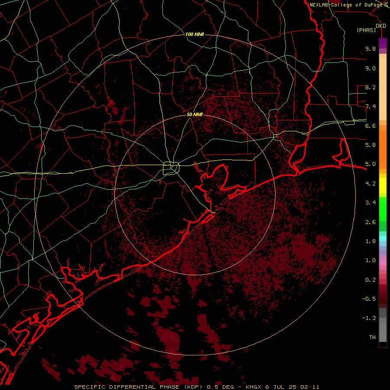Image resolution: width=390 pixels, height=390 pixels.
Task: Pick the purple segment atop the color bar
Action: [383, 43]
